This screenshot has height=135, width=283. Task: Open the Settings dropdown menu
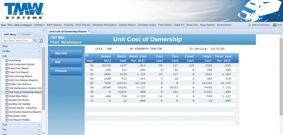tap(39, 25)
